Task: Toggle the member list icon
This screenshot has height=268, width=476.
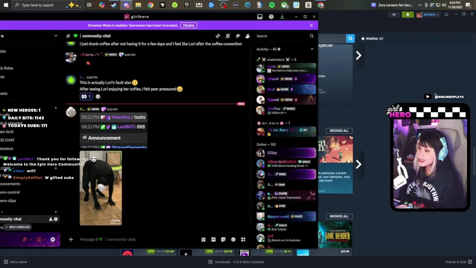Action: 248,36
